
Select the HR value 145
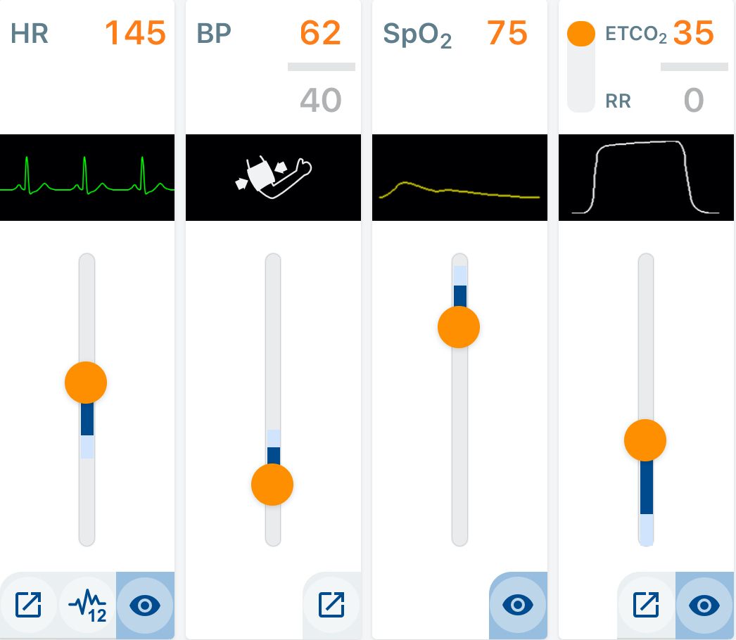pyautogui.click(x=134, y=32)
